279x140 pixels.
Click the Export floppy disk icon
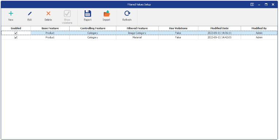click(x=88, y=14)
